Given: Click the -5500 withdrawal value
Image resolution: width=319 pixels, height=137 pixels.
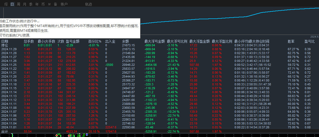Looking at the screenshot, I should (x=110, y=65).
